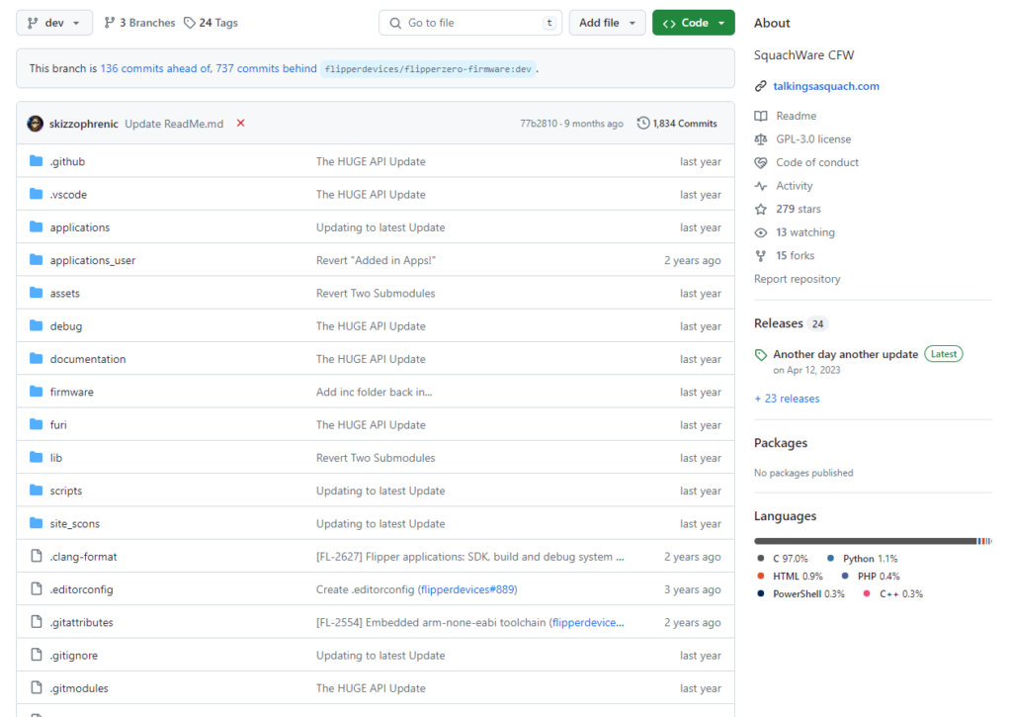This screenshot has height=717, width=1012.
Task: Filter by the Python 1.1% language
Action: coord(862,558)
